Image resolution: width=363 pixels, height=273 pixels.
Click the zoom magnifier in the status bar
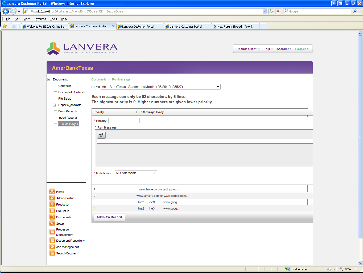click(341, 269)
